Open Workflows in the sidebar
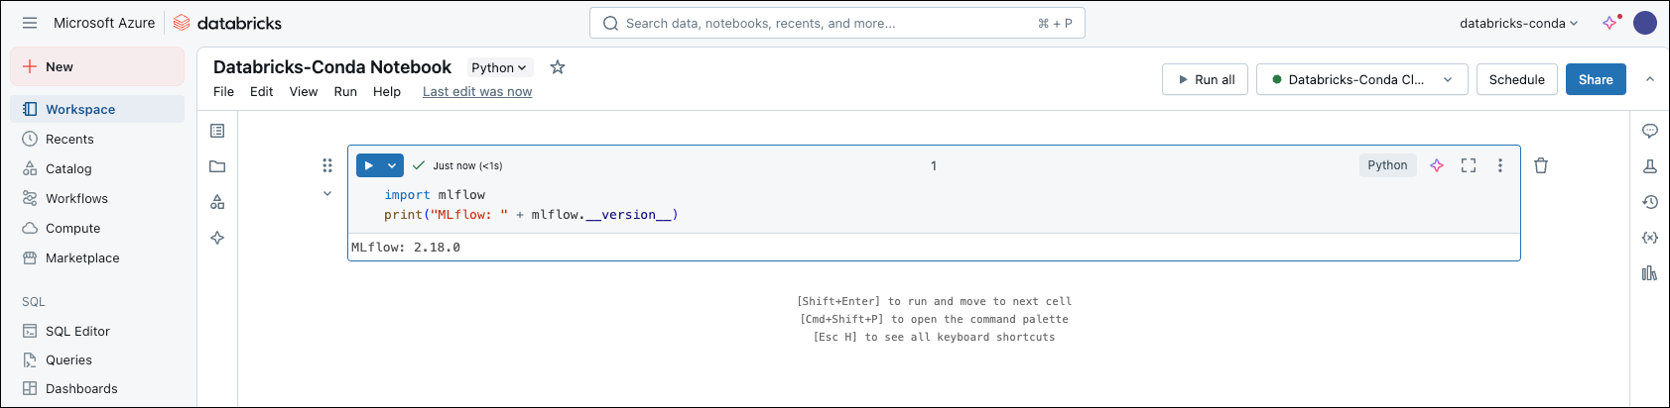The image size is (1670, 408). 97,198
